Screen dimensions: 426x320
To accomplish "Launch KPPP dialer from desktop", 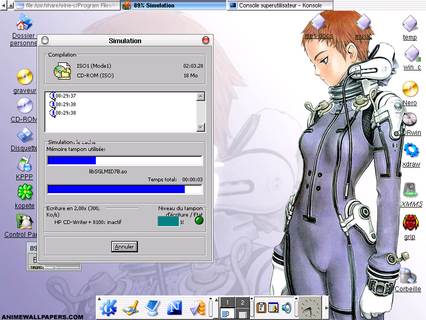I will click(24, 164).
